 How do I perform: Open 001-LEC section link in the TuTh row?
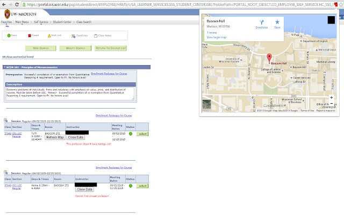coord(17,133)
